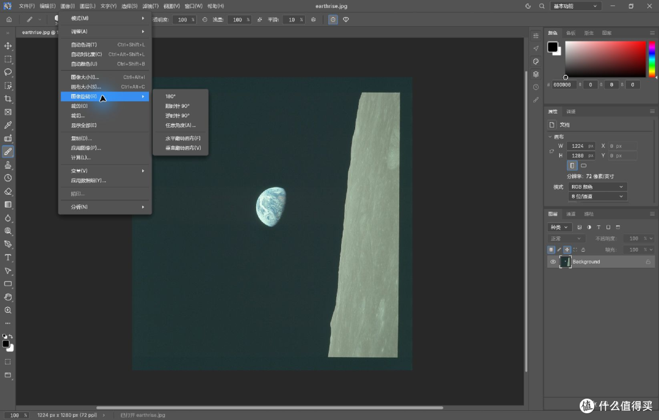Activate the Horizontal Type tool
Screen dimensions: 659x420
(8, 257)
